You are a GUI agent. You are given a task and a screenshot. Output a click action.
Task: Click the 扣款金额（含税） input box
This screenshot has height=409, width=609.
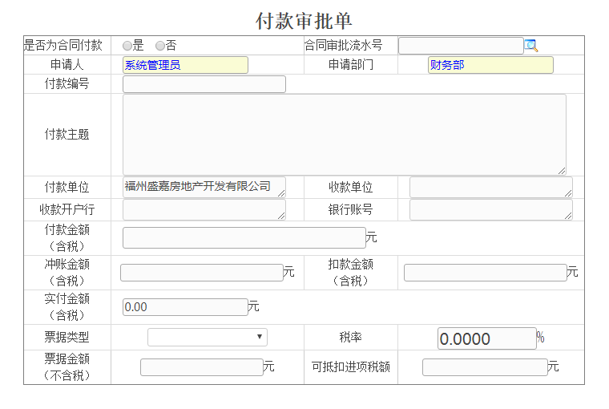485,273
